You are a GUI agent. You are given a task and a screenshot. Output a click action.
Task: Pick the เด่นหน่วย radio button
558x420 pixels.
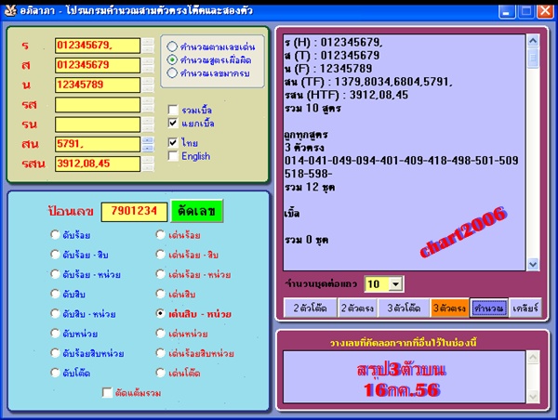[x=161, y=334]
